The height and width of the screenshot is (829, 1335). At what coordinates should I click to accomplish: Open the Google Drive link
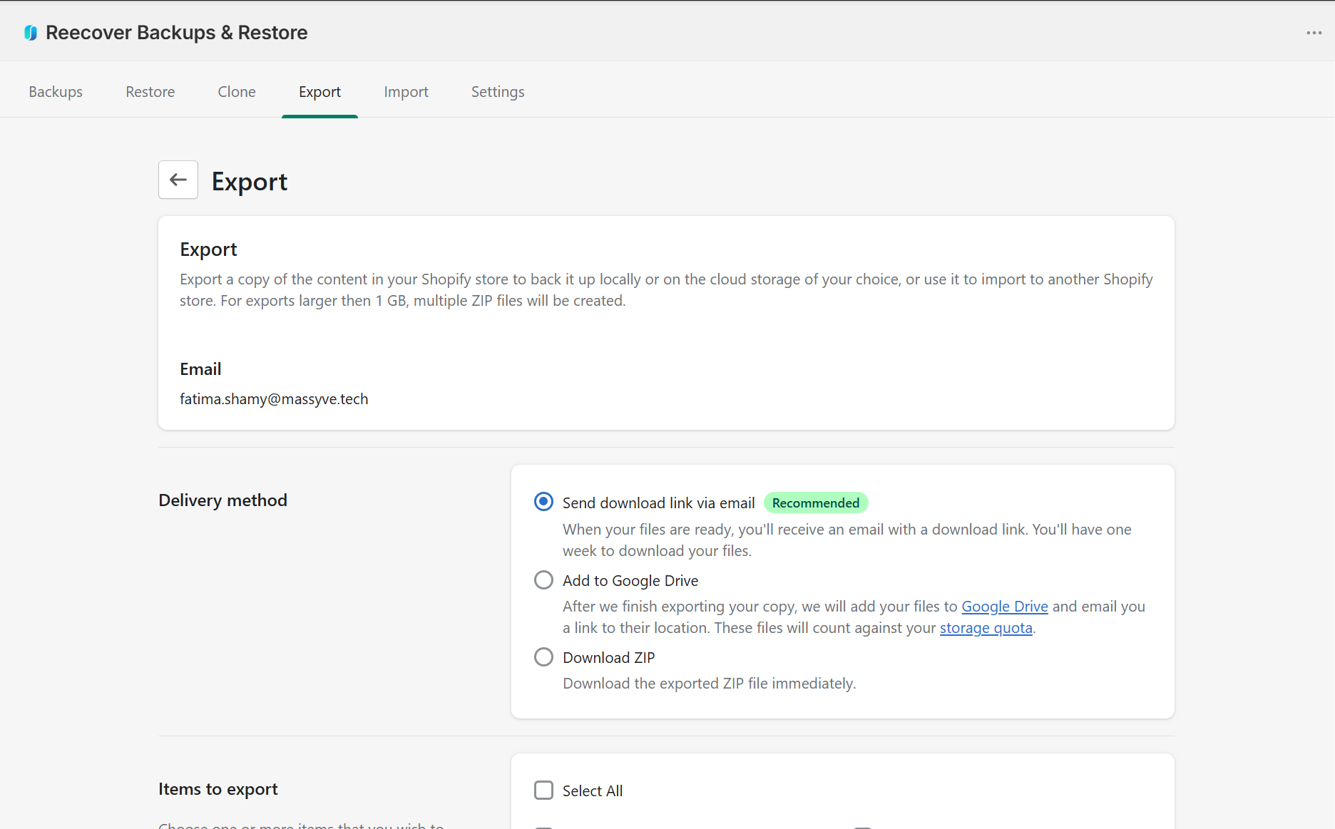(1005, 607)
